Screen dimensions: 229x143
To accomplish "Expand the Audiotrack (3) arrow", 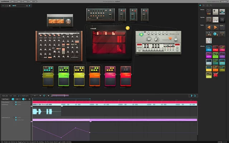I will pyautogui.click(x=14, y=118).
